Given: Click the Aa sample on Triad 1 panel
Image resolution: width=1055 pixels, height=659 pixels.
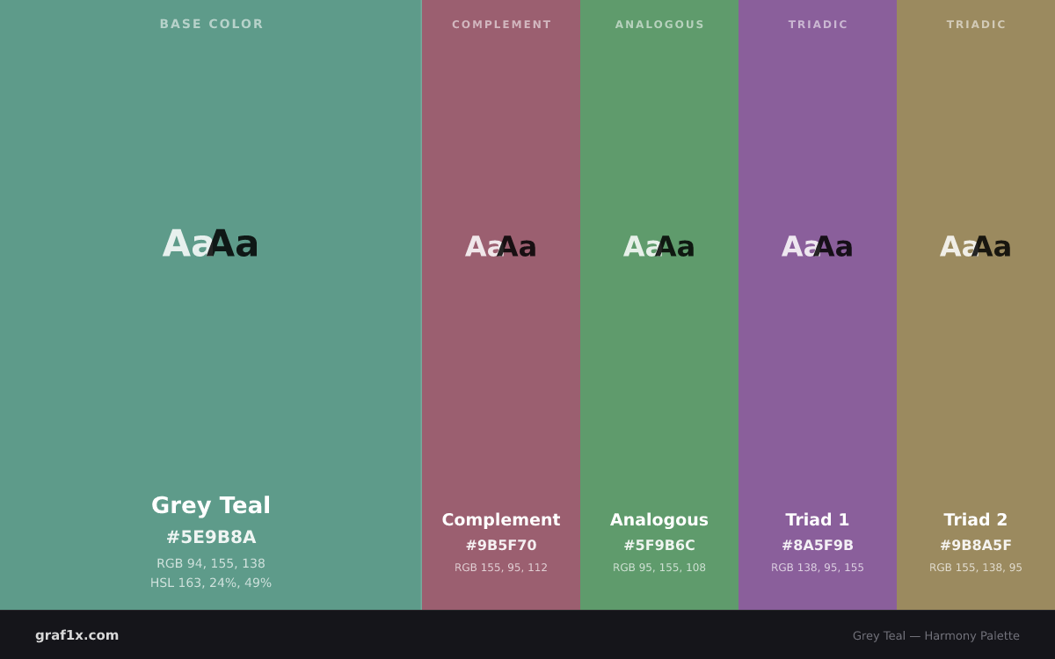Looking at the screenshot, I should click(818, 247).
